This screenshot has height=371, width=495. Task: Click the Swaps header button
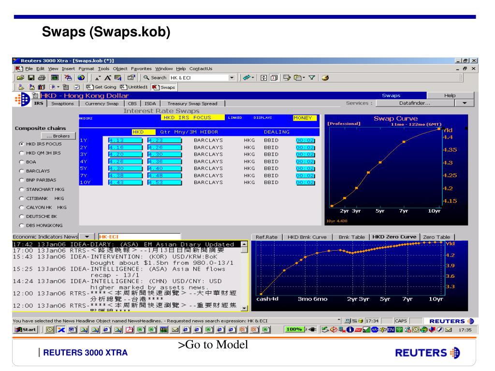tap(391, 95)
